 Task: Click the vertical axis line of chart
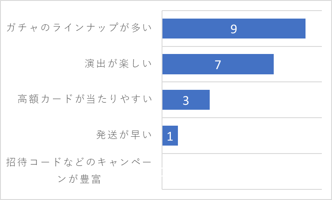(162, 100)
